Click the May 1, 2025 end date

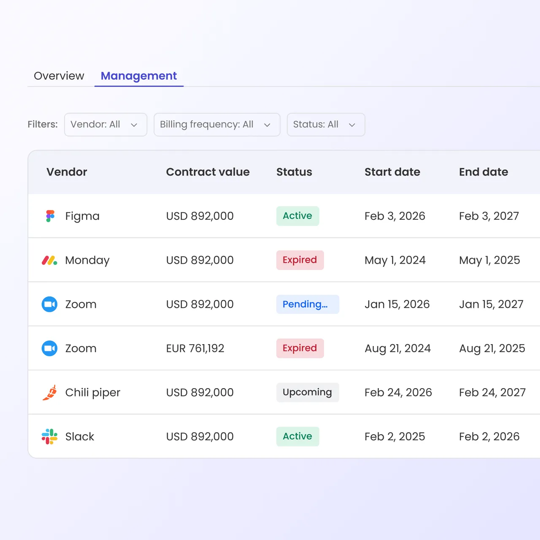click(490, 260)
